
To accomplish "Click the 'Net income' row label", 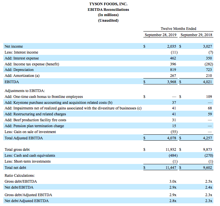I will (x=13, y=46).
